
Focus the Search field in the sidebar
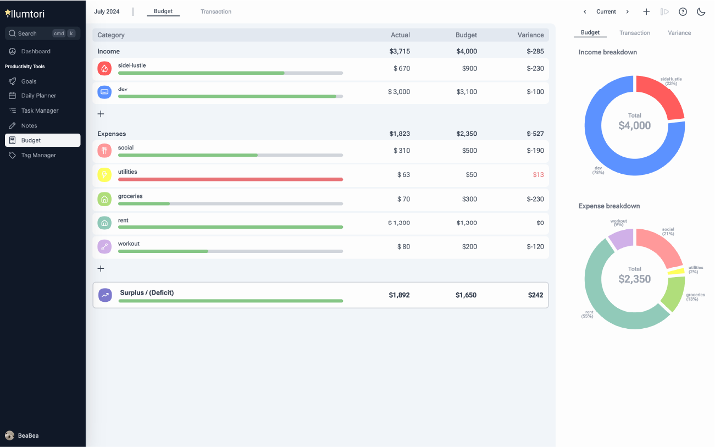coord(43,34)
